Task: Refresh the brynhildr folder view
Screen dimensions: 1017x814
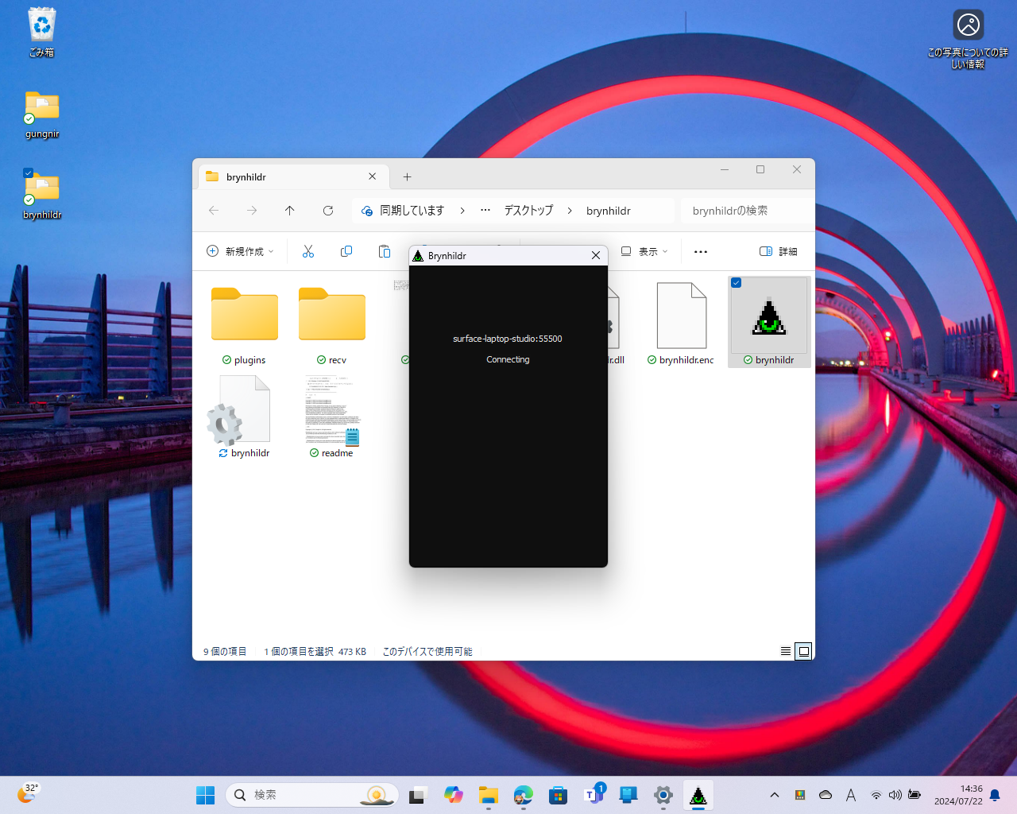Action: click(x=327, y=210)
